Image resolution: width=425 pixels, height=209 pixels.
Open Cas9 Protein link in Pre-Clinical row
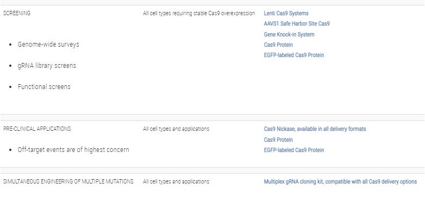(x=278, y=140)
